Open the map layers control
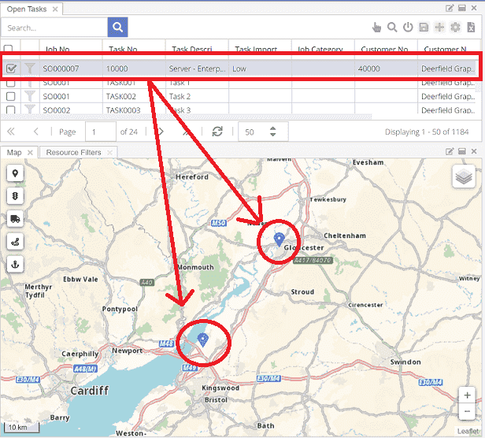 pos(464,176)
